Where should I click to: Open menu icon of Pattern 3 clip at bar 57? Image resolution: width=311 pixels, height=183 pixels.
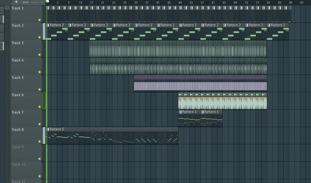202,112
